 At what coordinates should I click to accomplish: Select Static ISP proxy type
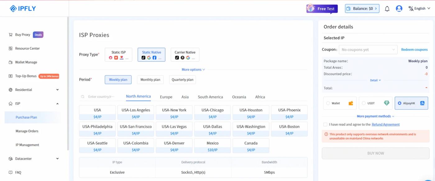coord(118,55)
